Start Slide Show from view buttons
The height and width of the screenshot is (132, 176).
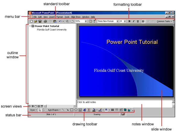[42, 106]
